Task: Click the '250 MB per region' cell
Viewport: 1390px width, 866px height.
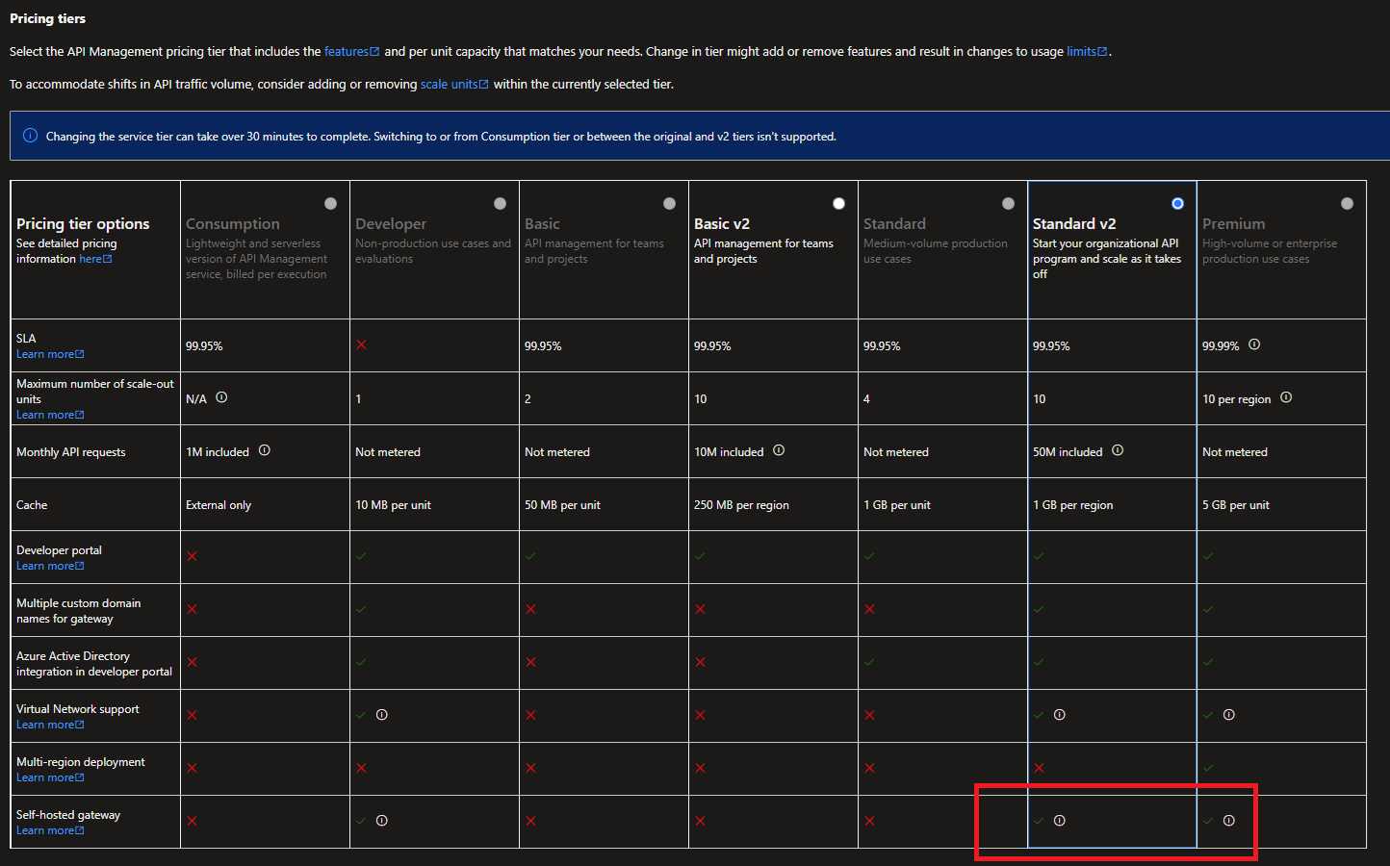Action: pos(773,504)
